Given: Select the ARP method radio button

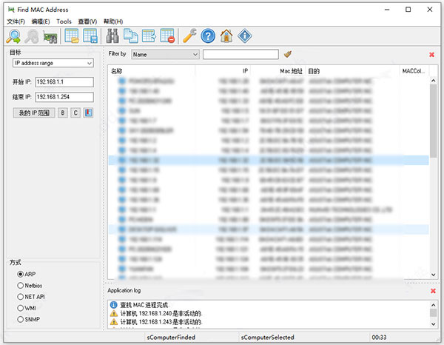Looking at the screenshot, I should click(x=21, y=274).
